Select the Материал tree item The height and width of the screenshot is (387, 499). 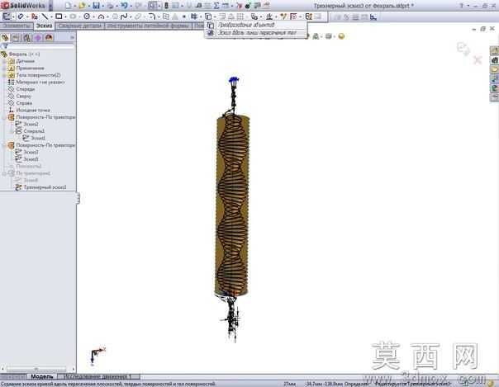pos(40,82)
